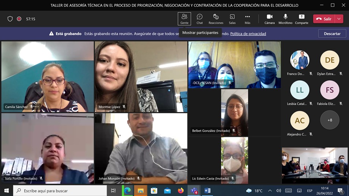Screen dimensions: 349x196
Task: Click the self-view conference room thumbnail
Action: pos(315,166)
